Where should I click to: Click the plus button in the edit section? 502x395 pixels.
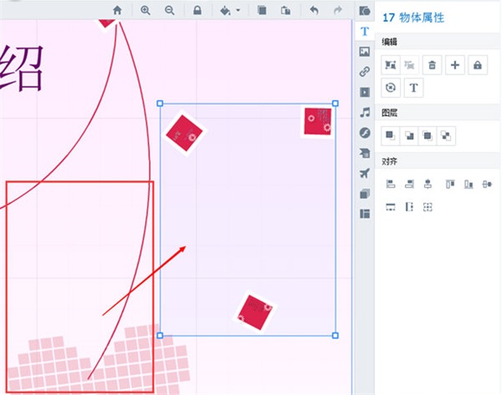pos(454,65)
